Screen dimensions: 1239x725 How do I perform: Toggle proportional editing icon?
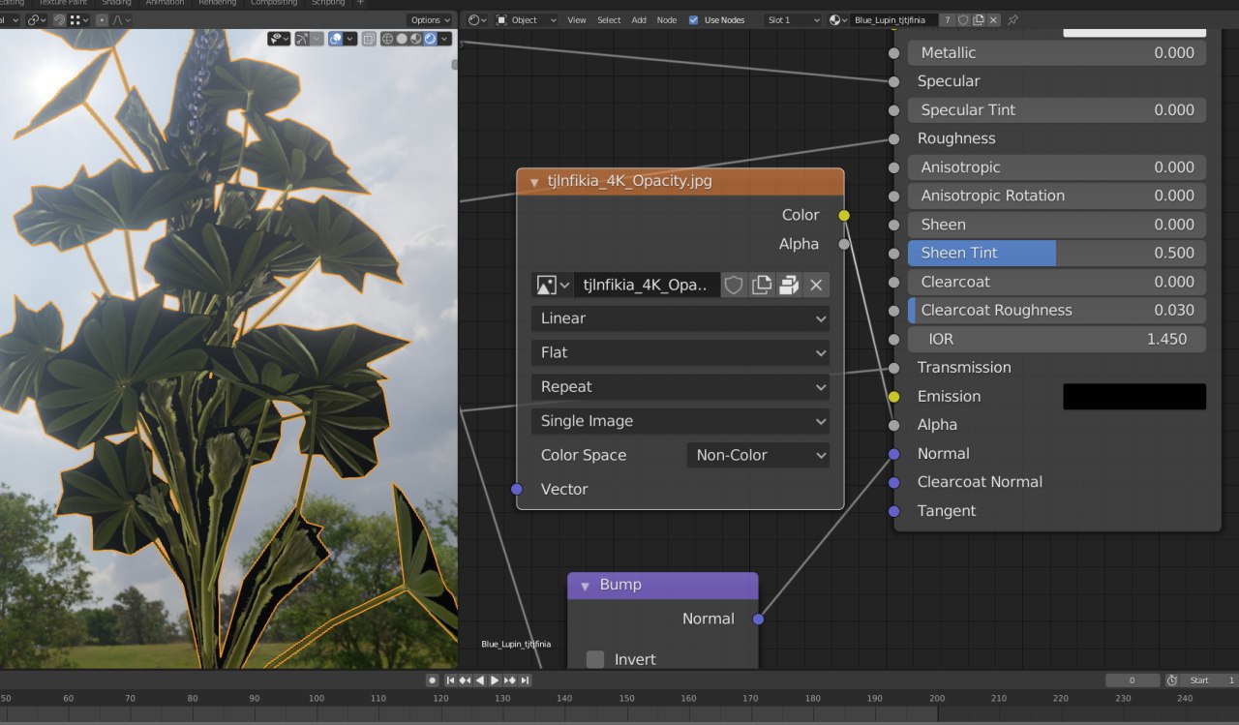point(102,20)
